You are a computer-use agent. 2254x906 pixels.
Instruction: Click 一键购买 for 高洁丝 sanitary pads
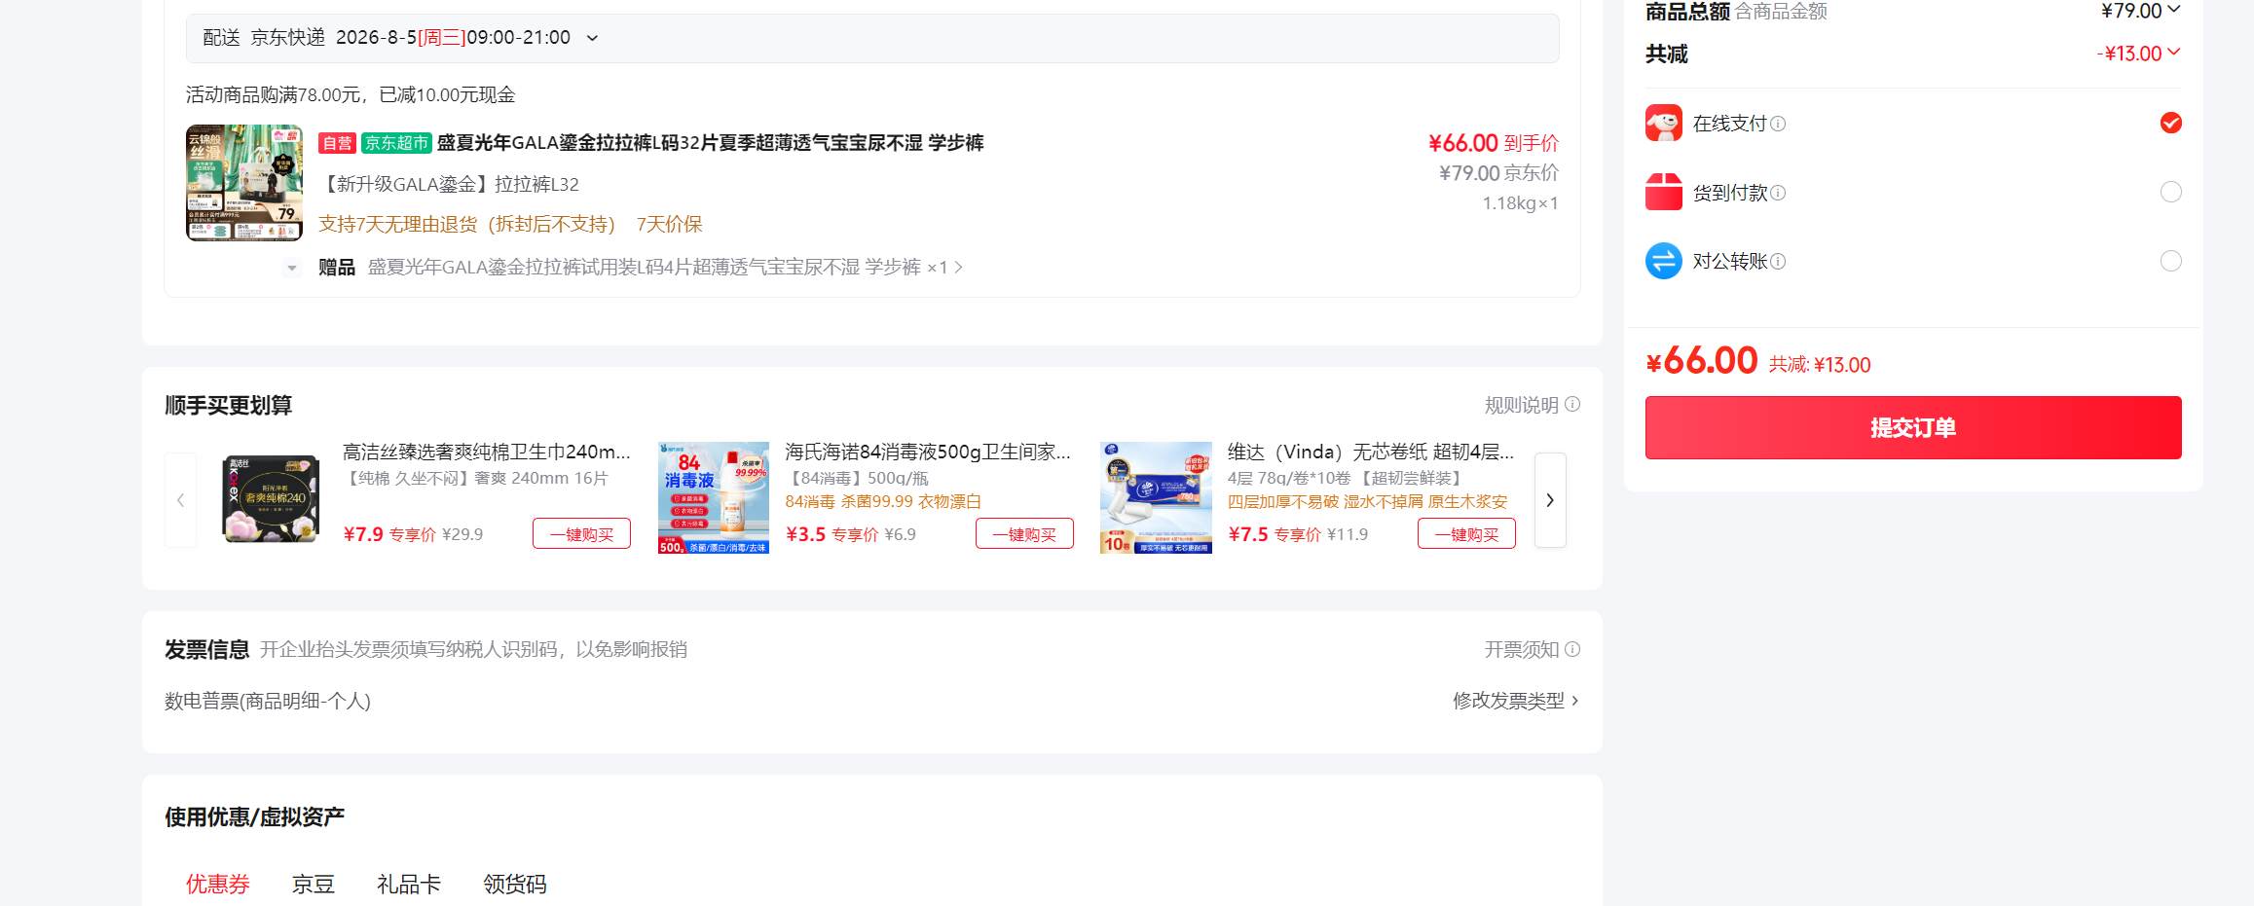[x=581, y=534]
